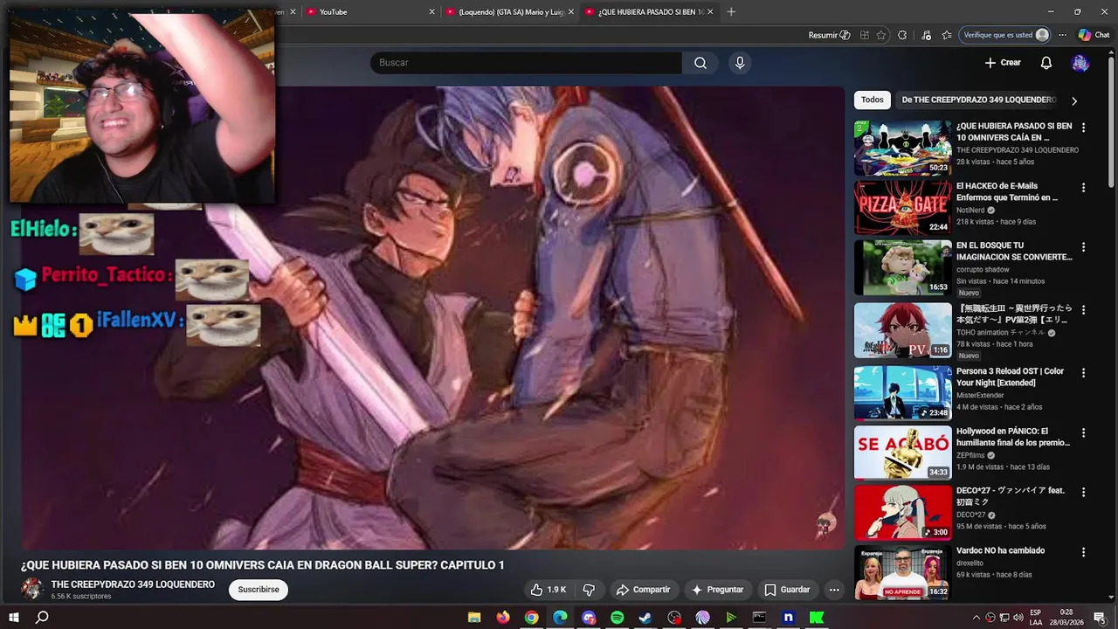Viewport: 1118px width, 629px height.
Task: Open options menu for Persona 3 Reload OST
Action: pos(1083,373)
